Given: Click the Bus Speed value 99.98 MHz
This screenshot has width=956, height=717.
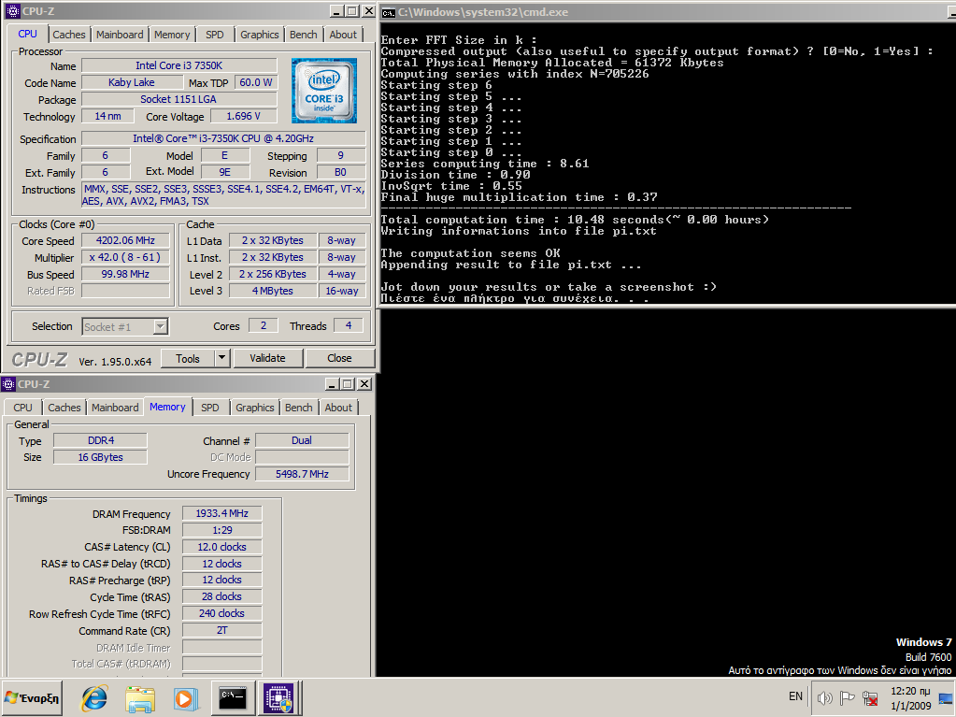Looking at the screenshot, I should (x=125, y=274).
